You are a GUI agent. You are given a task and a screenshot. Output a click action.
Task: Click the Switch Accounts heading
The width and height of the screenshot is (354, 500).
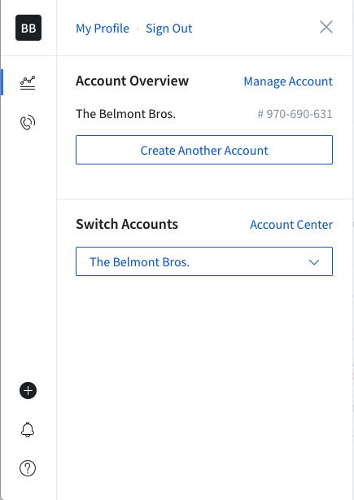click(x=127, y=224)
